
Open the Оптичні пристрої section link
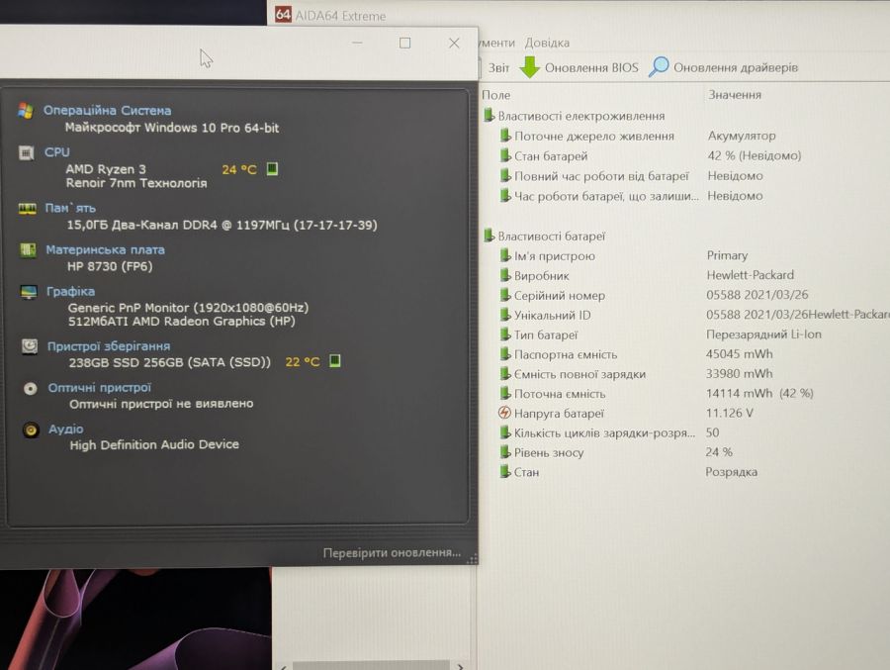pyautogui.click(x=99, y=388)
